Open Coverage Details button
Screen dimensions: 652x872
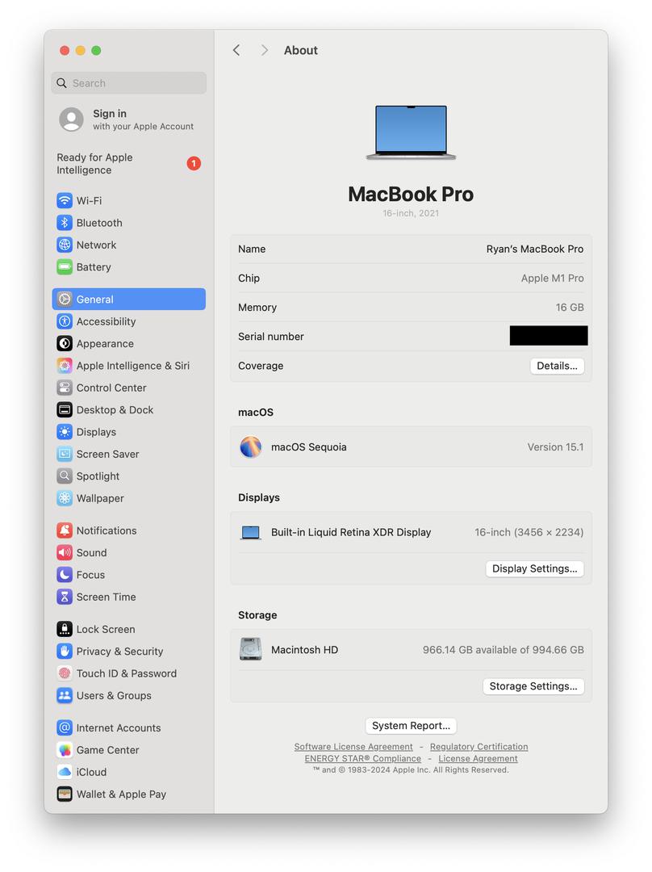click(x=557, y=366)
